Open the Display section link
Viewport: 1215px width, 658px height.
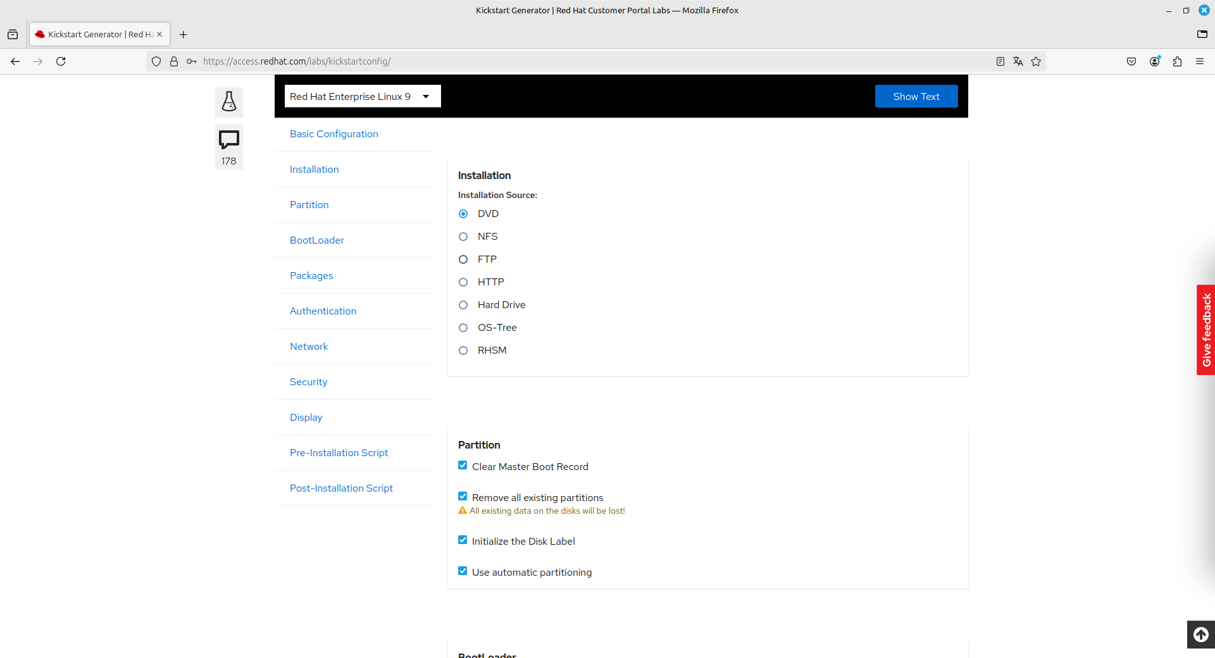306,418
